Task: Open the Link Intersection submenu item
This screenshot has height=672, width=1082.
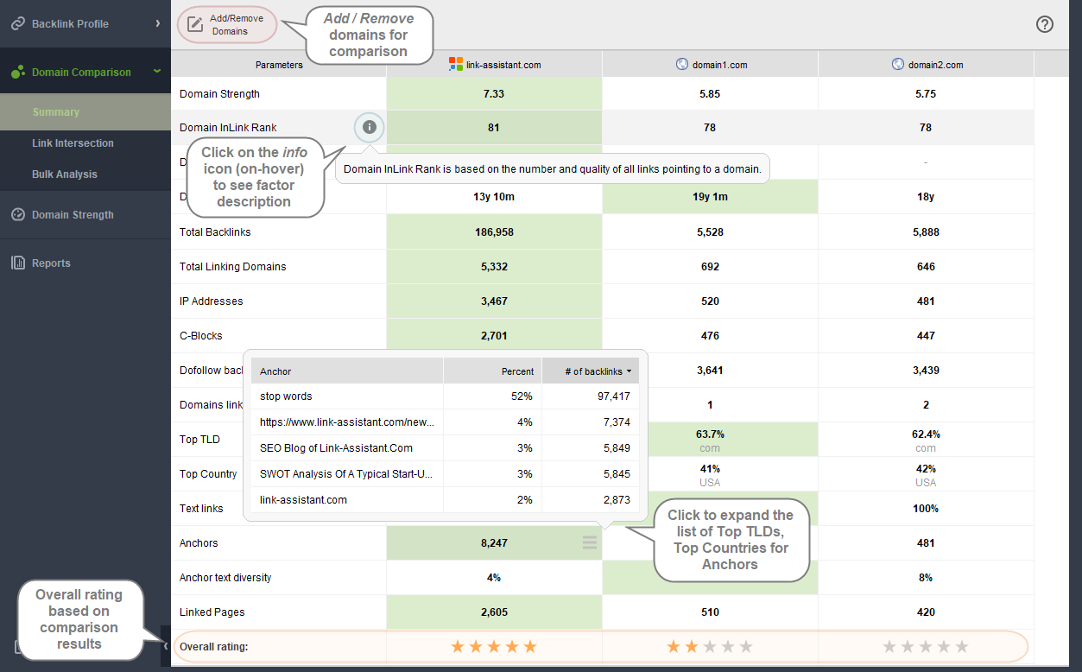Action: 73,143
